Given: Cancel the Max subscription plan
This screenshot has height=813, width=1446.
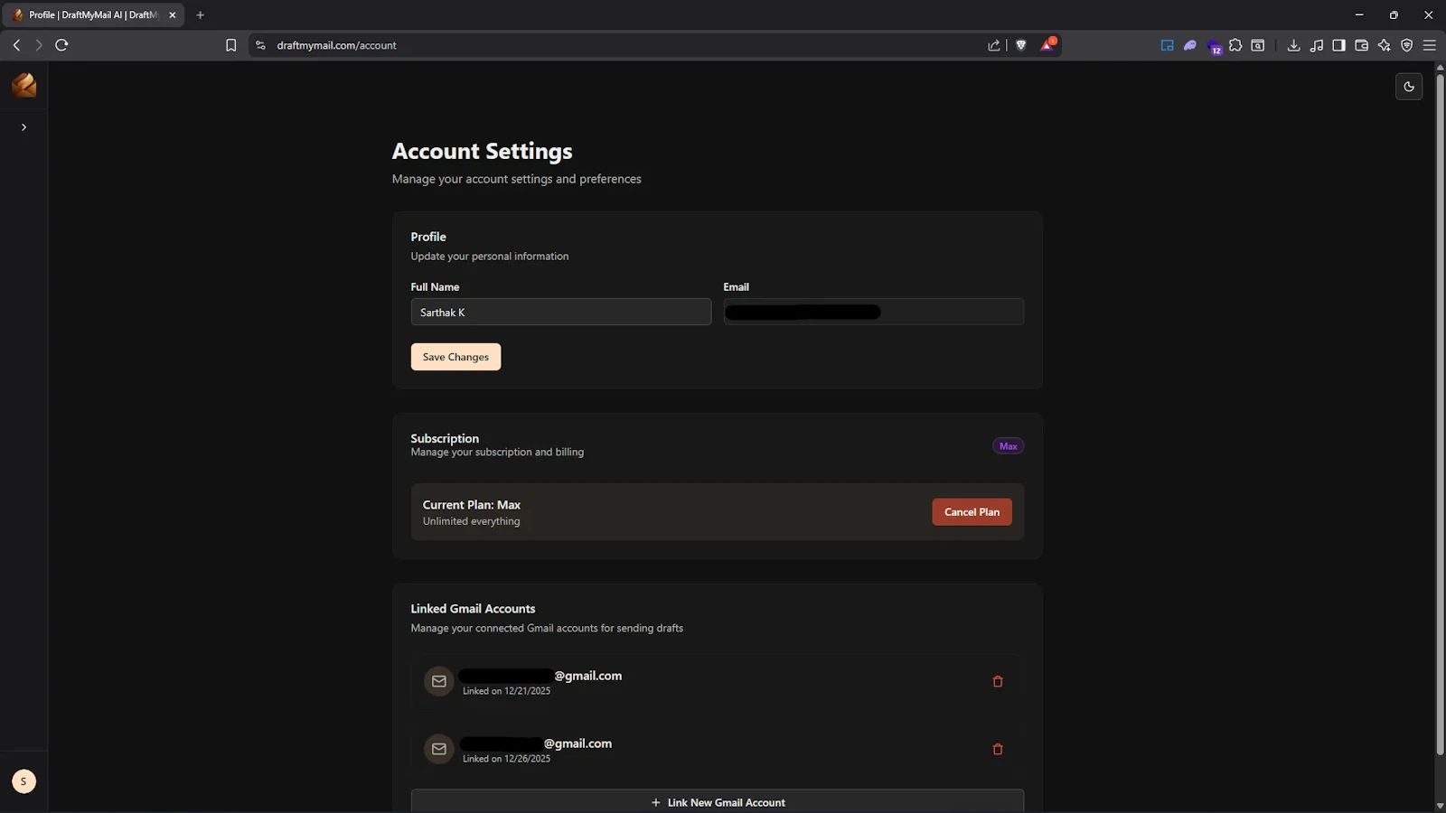Looking at the screenshot, I should [972, 512].
